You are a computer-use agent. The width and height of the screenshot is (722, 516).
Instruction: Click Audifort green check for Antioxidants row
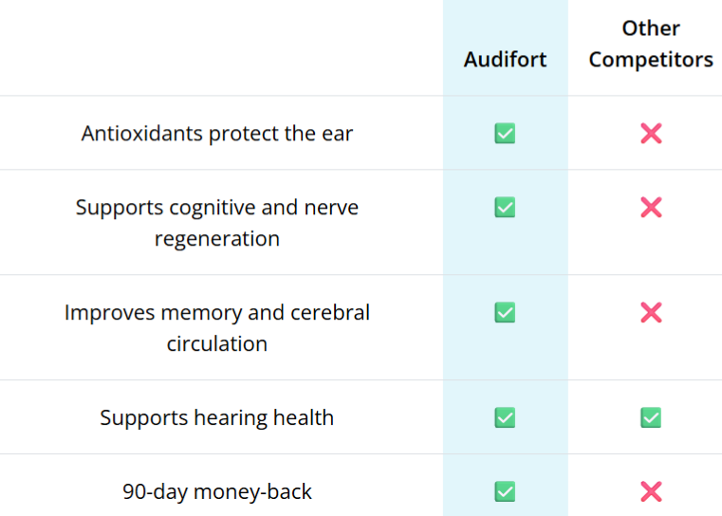[505, 134]
